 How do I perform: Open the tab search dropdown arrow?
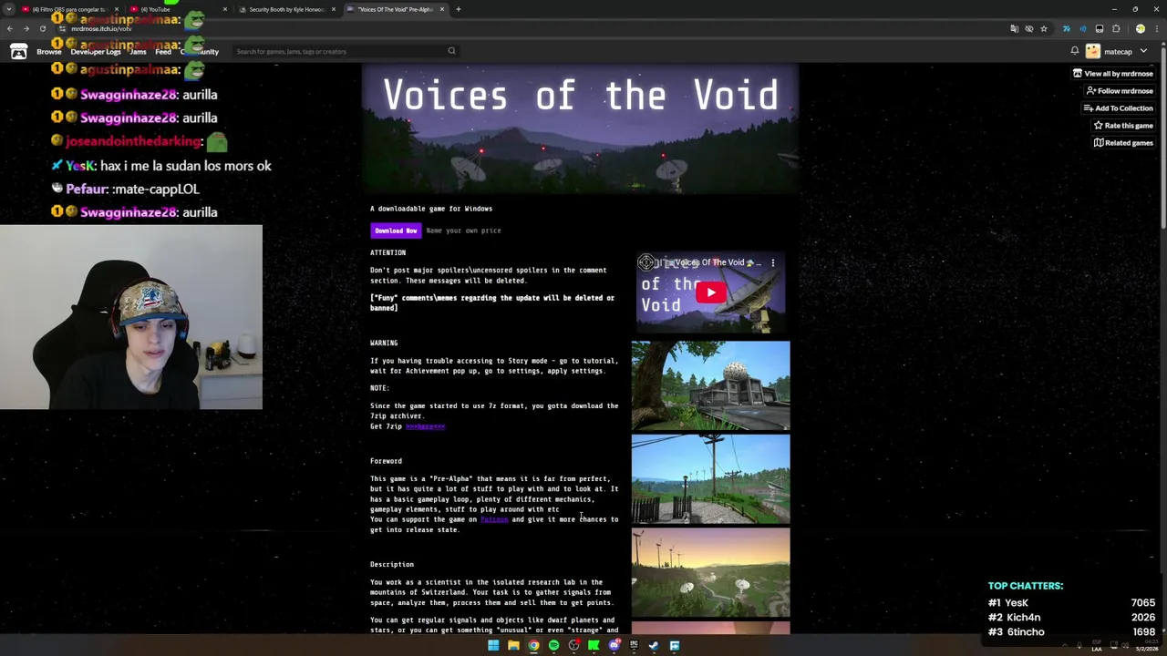(9, 9)
